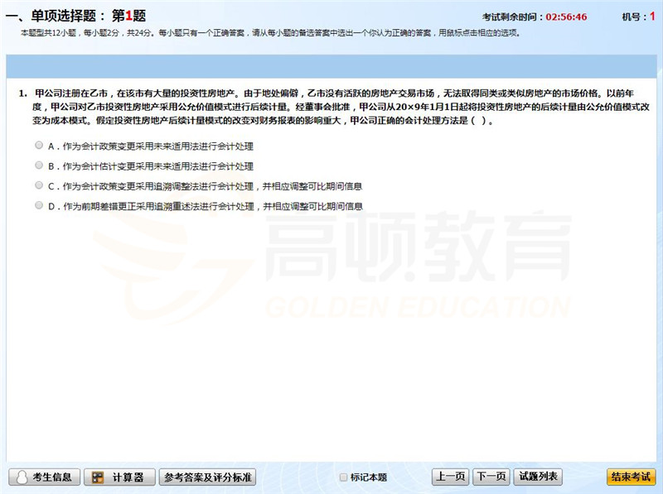Click the remaining time countdown 02:56:46
663x494 pixels.
pos(566,17)
